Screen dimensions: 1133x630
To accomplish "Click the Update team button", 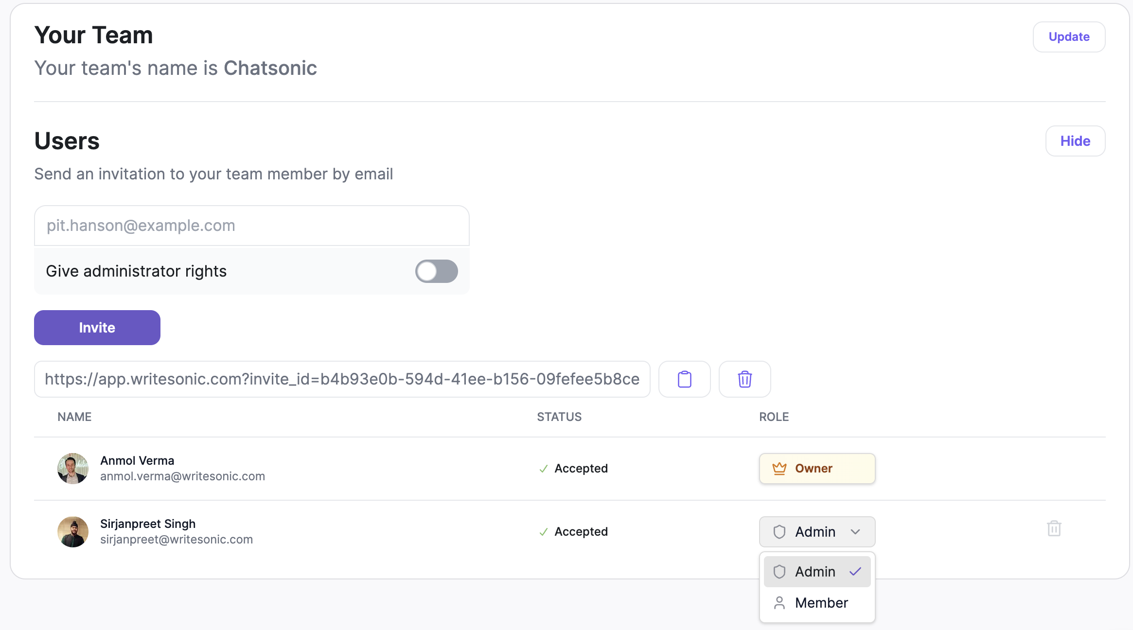I will [1069, 37].
